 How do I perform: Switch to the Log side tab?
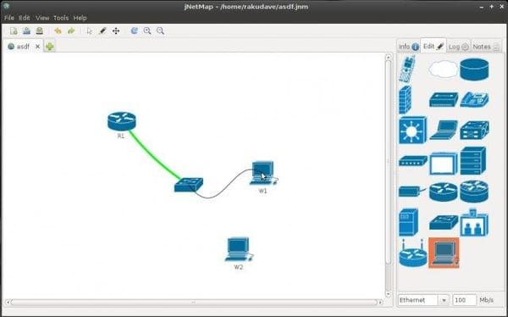[x=458, y=47]
